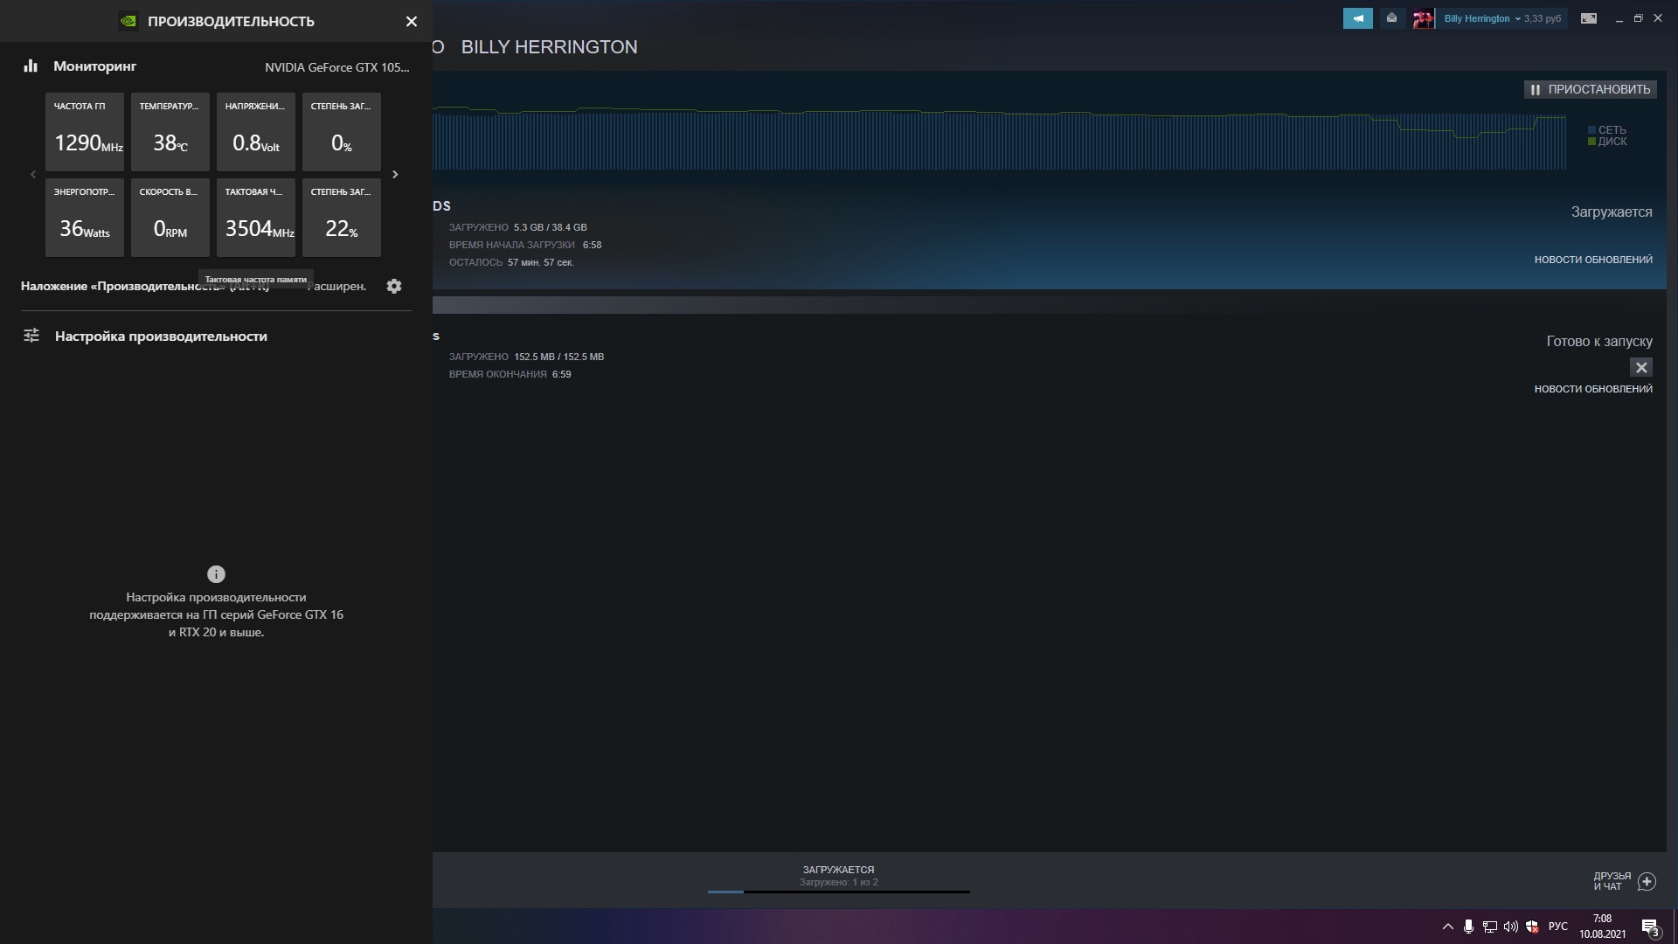Click the GPU temperature tile
1678x944 pixels.
click(x=170, y=132)
